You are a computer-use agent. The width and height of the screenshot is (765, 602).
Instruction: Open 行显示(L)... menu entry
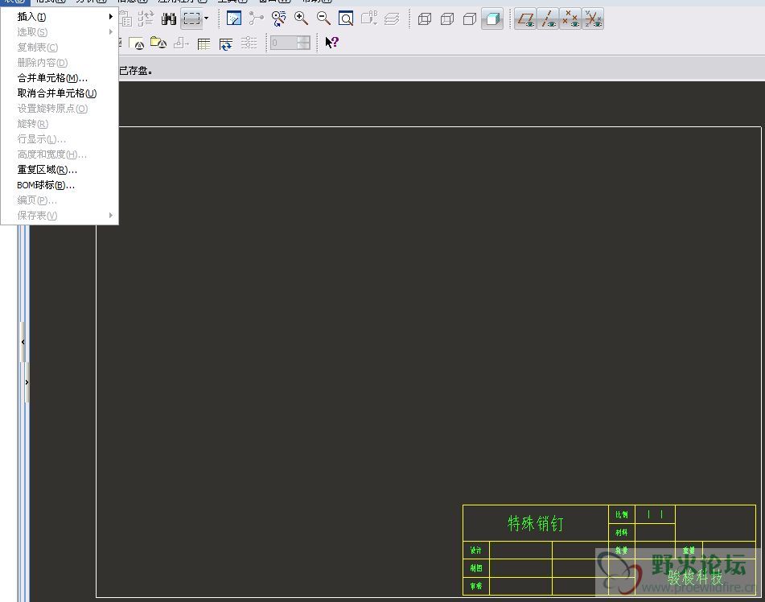(60, 139)
